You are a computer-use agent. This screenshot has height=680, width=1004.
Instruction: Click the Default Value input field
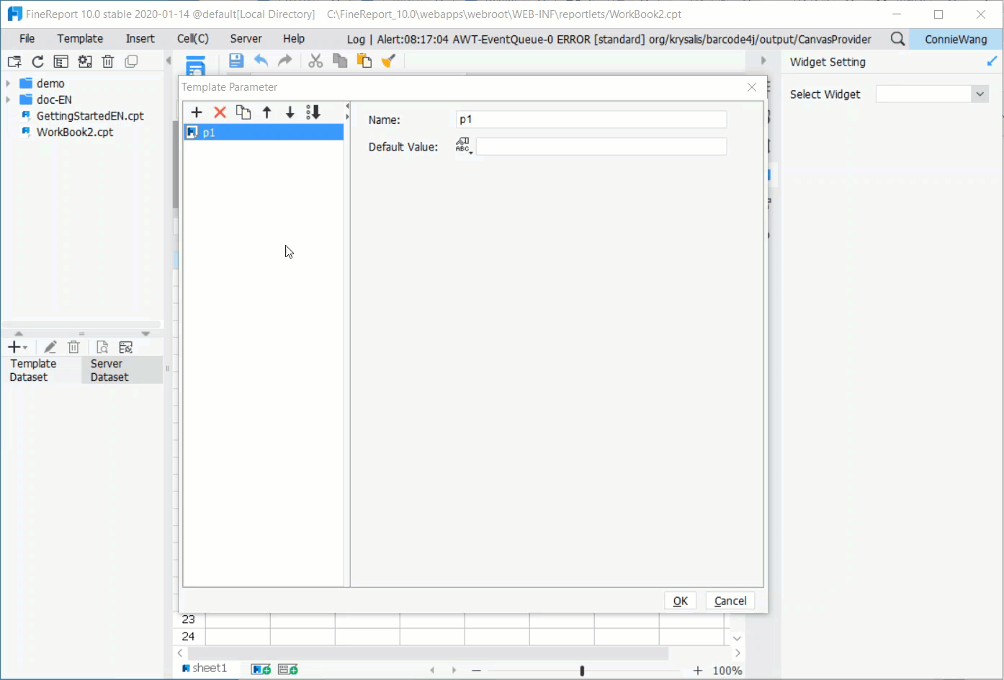point(601,147)
